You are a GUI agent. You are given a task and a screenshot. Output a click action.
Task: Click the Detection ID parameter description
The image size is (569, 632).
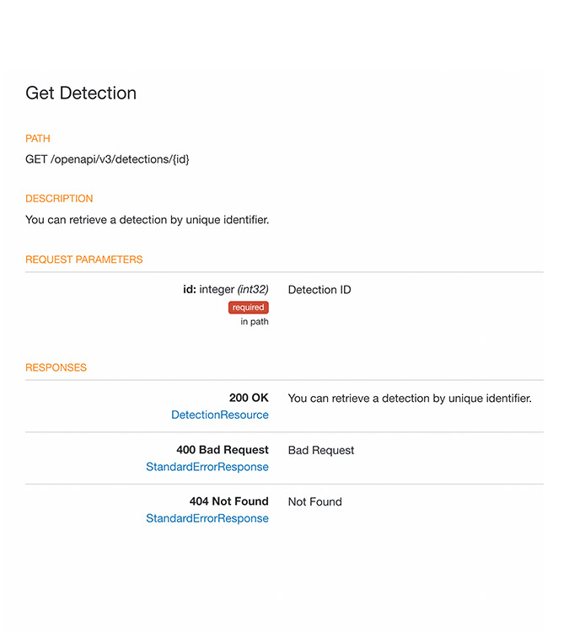click(319, 290)
